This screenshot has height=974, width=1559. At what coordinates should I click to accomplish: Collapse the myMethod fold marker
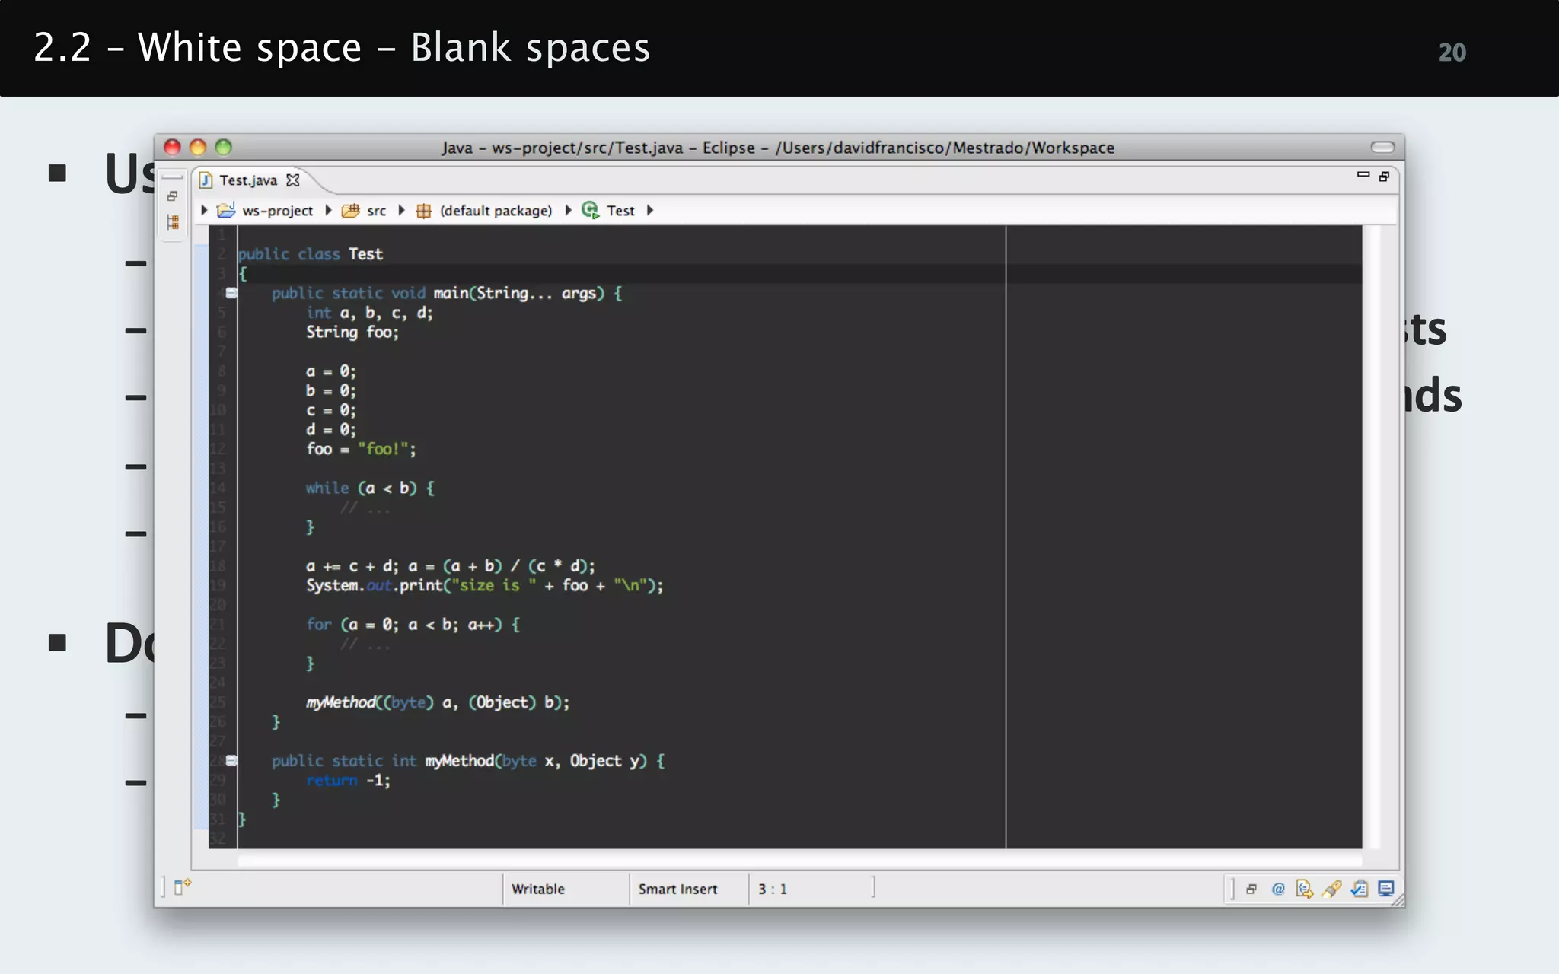tap(231, 760)
